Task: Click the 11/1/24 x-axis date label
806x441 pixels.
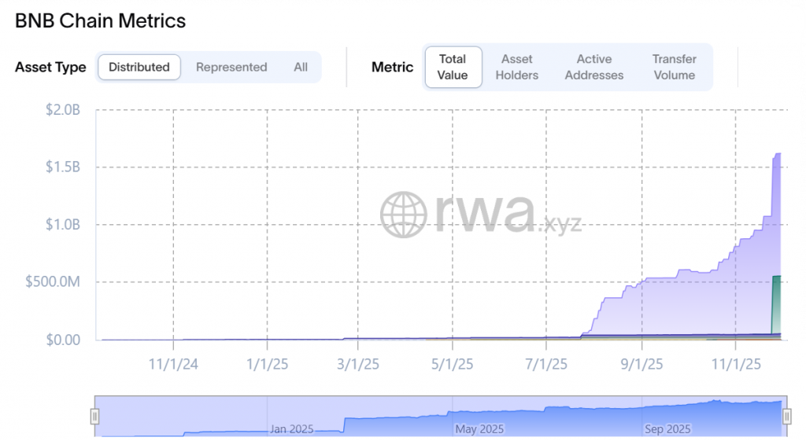Action: click(173, 365)
